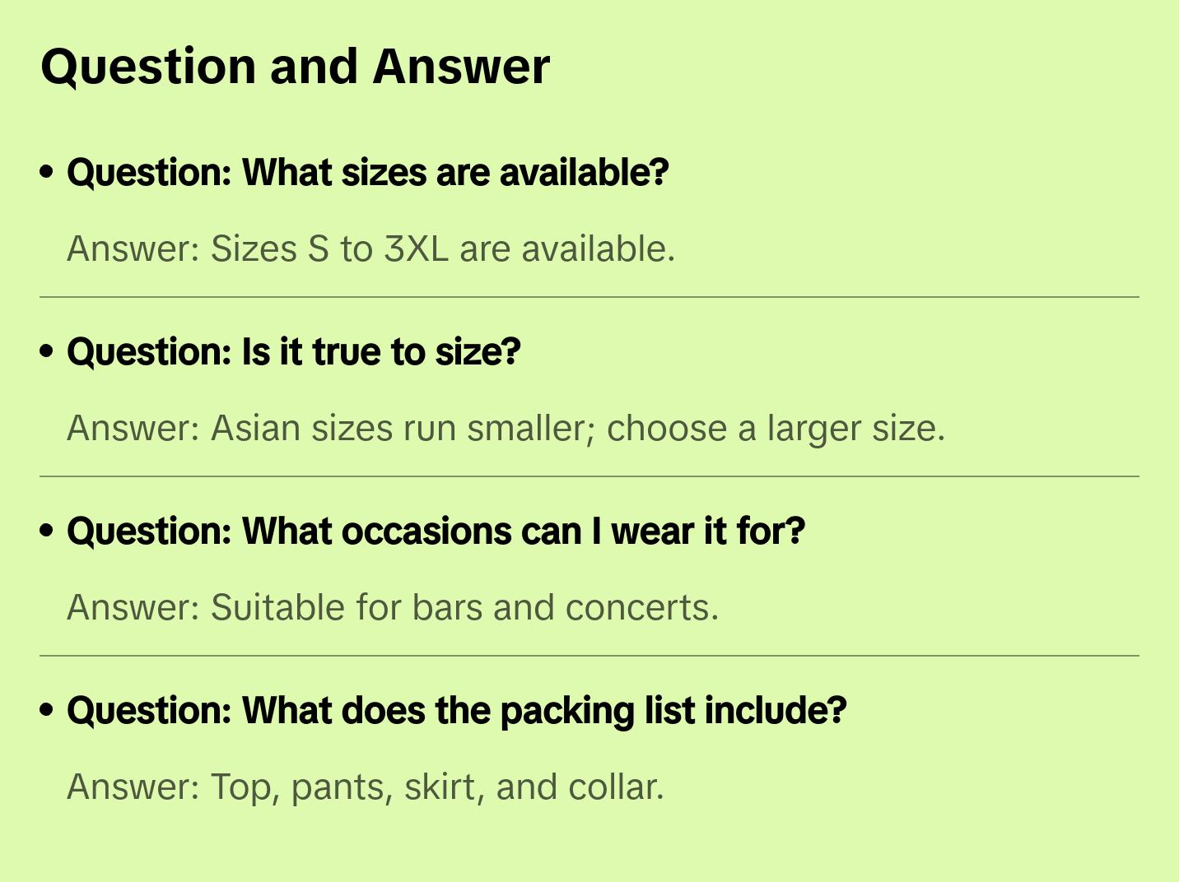Click the bullet before the sizes available question
This screenshot has width=1179, height=882.
47,173
